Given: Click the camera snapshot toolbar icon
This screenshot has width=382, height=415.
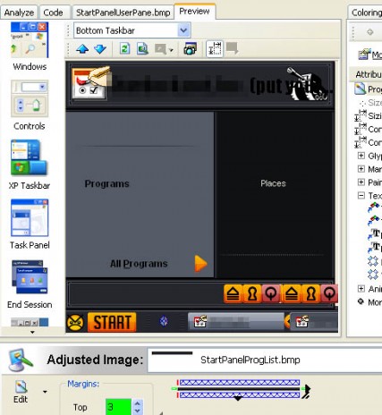Looking at the screenshot, I should tap(191, 48).
